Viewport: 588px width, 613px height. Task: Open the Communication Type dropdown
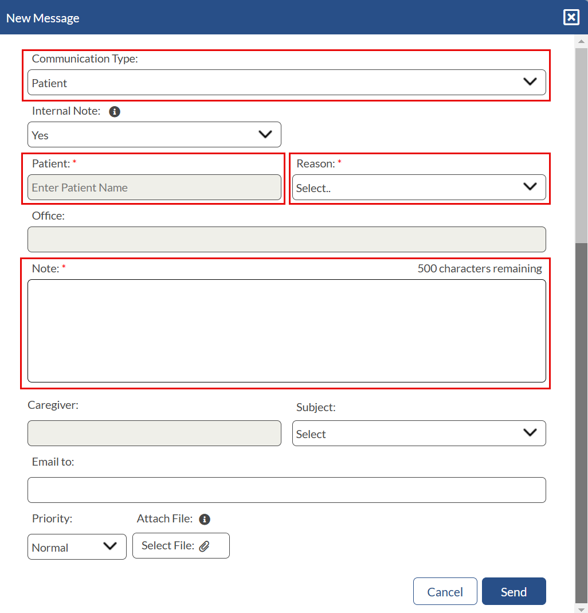pyautogui.click(x=287, y=82)
